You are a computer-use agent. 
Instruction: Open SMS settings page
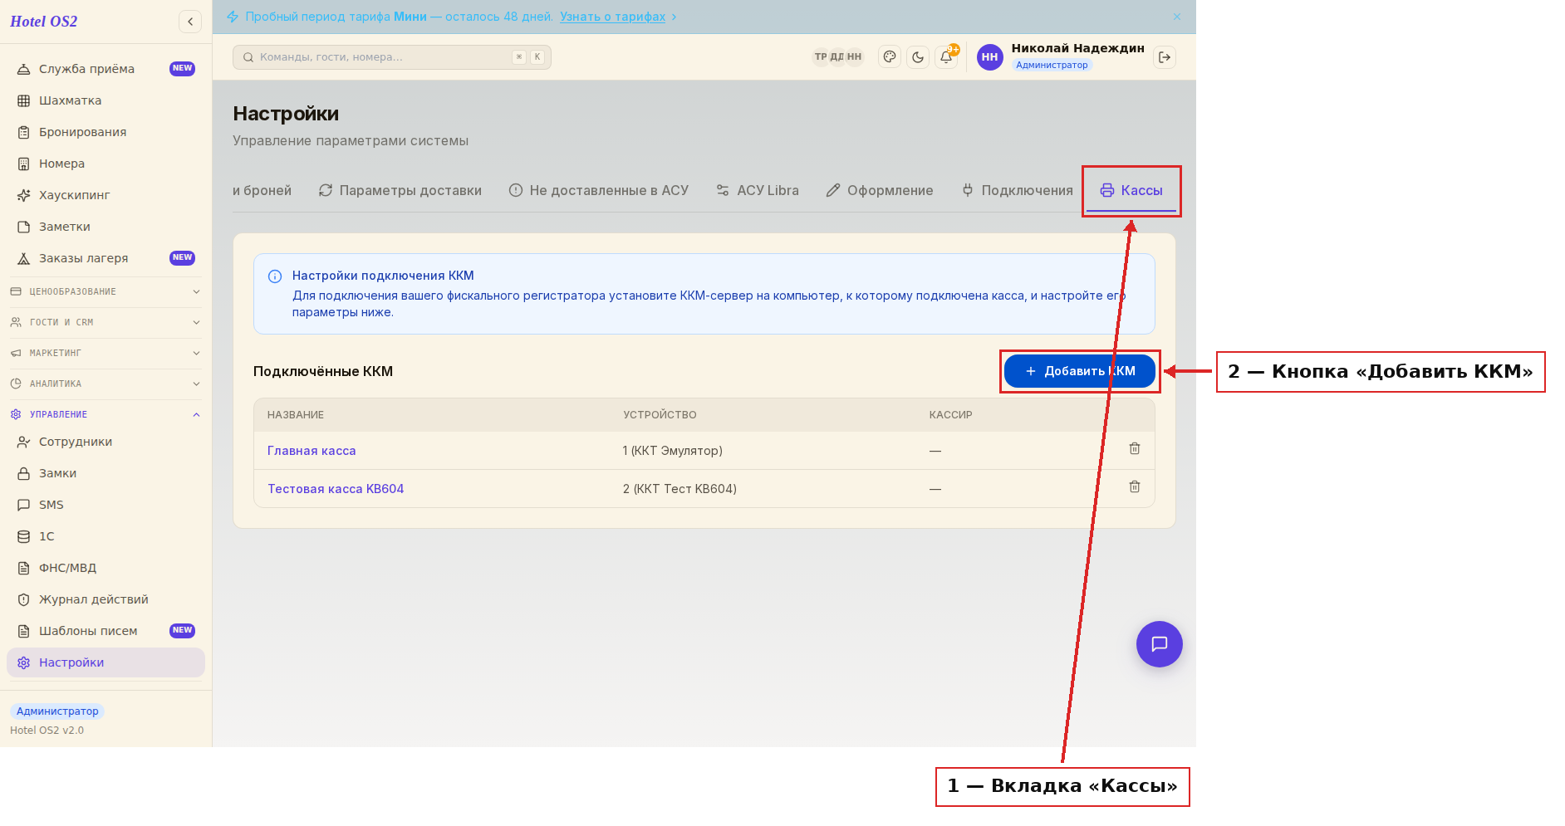(x=105, y=505)
